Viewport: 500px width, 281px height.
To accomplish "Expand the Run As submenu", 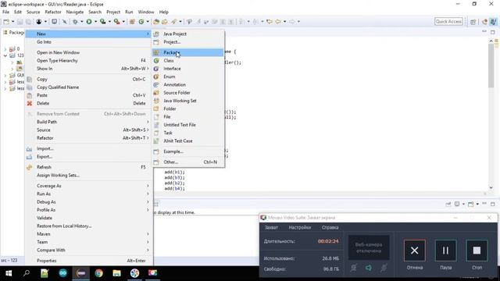I will [x=88, y=194].
